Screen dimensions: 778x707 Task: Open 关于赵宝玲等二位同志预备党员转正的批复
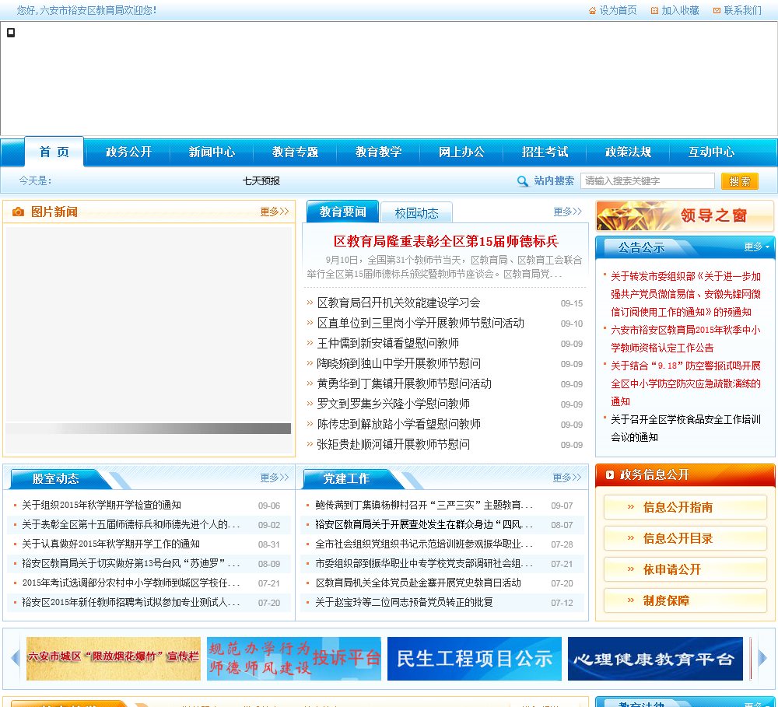tap(404, 602)
